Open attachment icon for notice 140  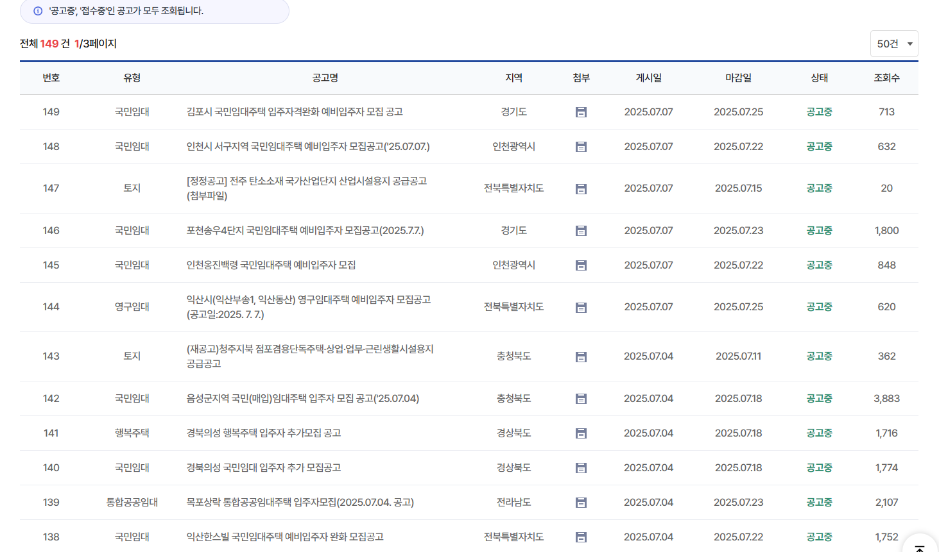click(581, 468)
